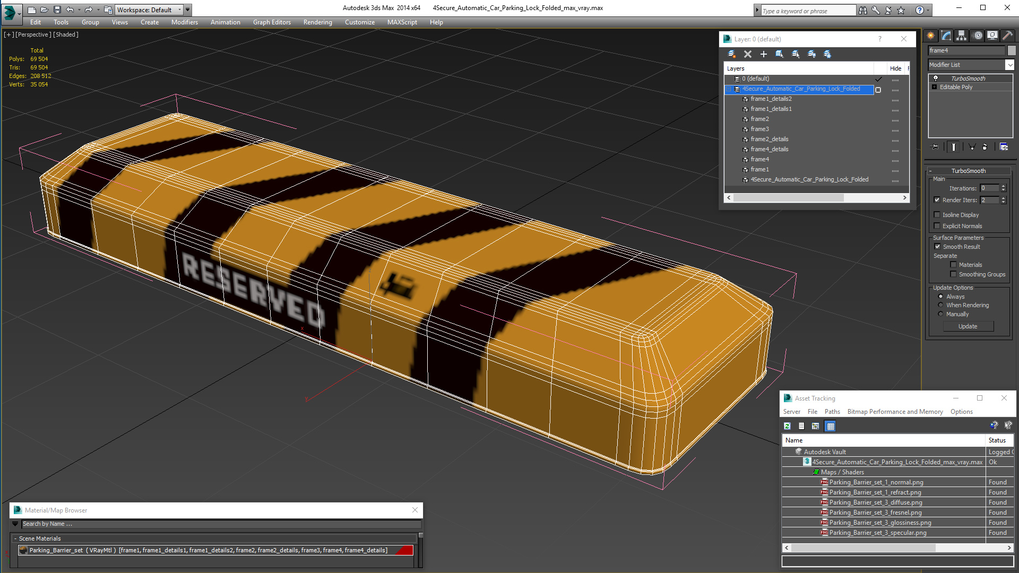Select Always update option
This screenshot has width=1019, height=573.
click(941, 297)
